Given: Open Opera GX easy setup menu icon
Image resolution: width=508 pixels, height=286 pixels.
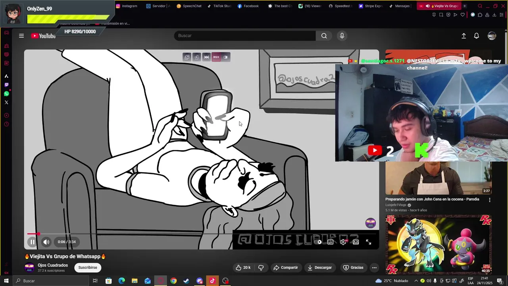Looking at the screenshot, I should point(501,15).
